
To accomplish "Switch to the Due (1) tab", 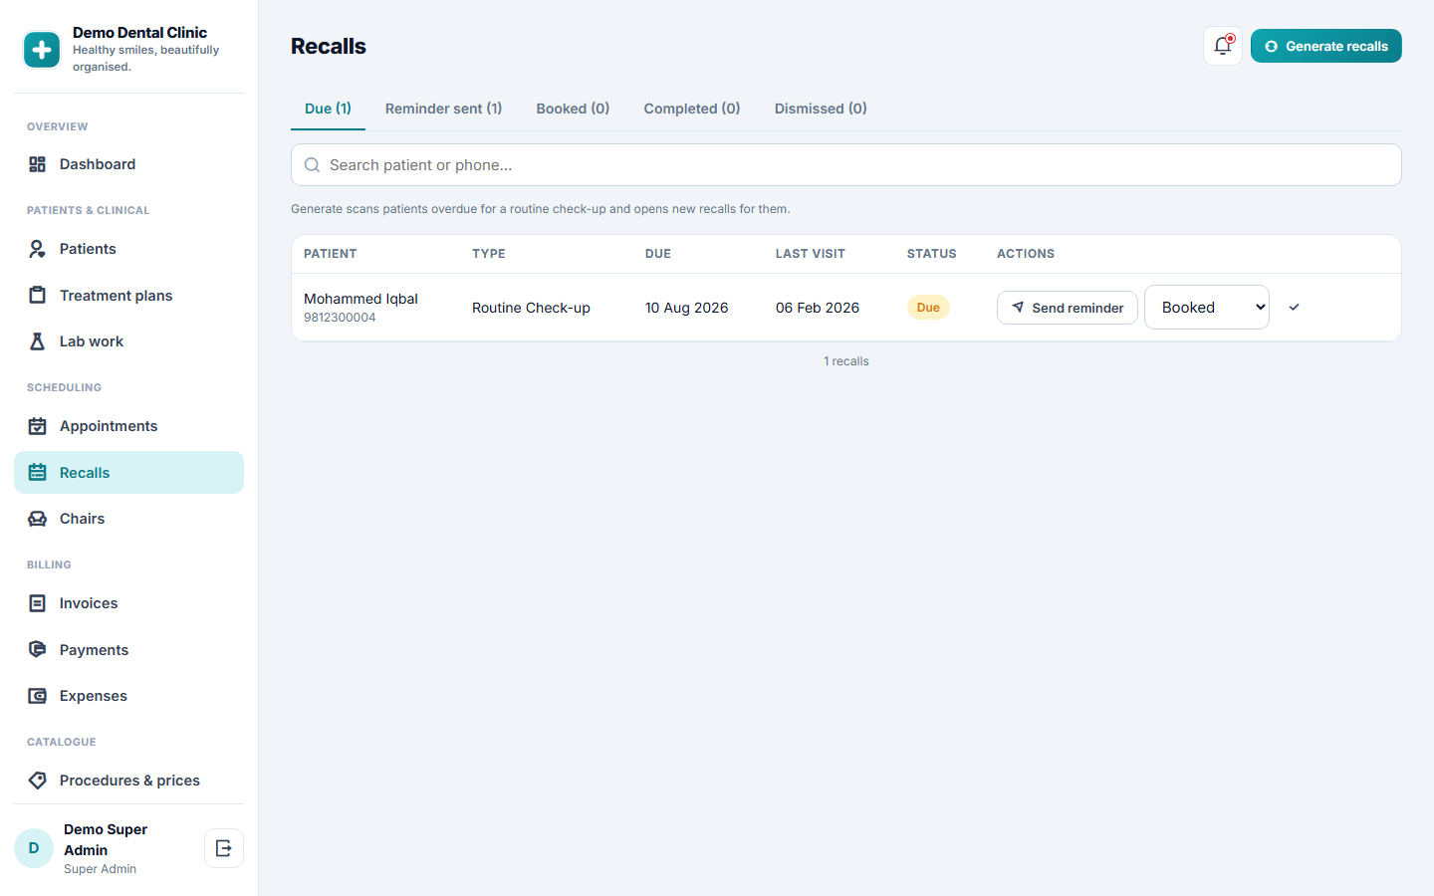I will coord(328,109).
